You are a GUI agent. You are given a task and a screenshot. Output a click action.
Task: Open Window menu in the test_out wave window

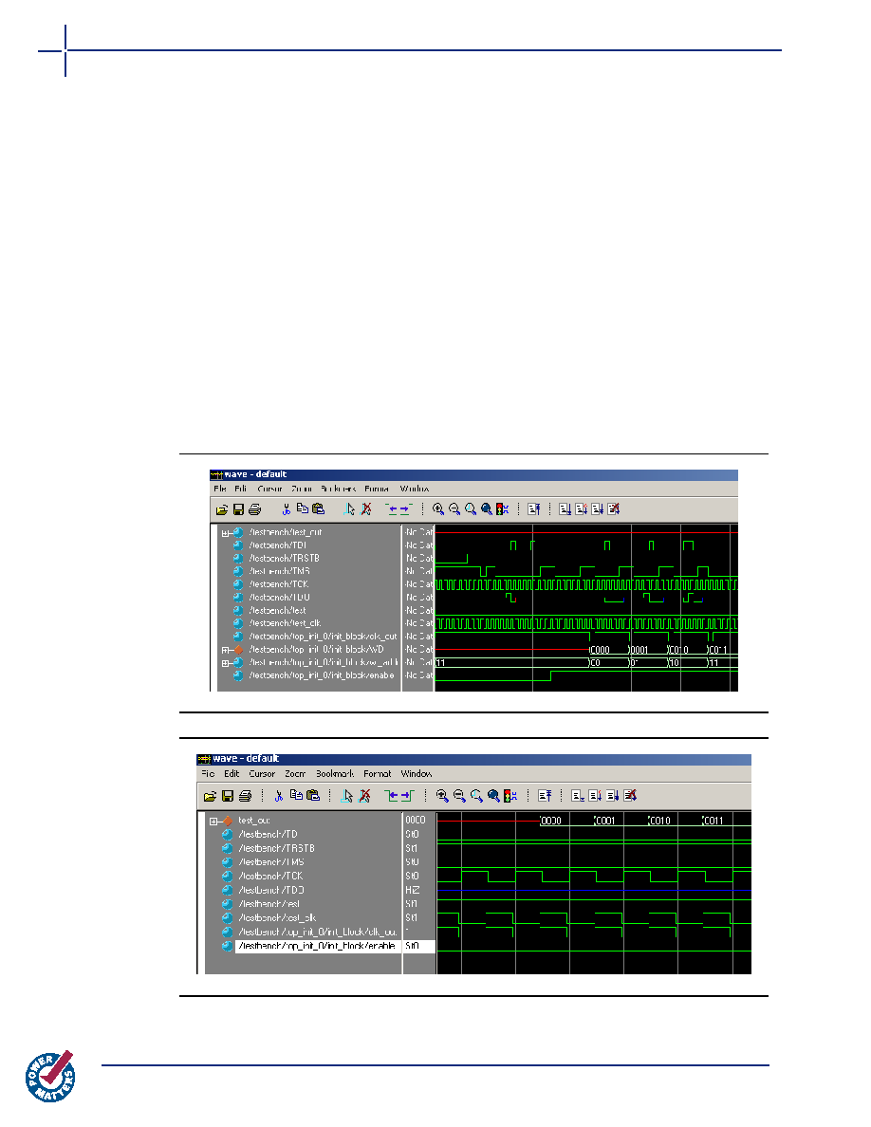tap(417, 774)
